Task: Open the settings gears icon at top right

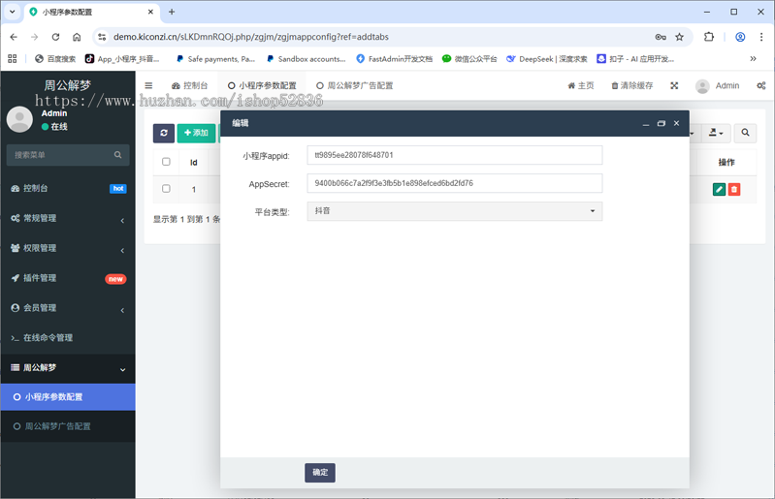Action: [761, 86]
